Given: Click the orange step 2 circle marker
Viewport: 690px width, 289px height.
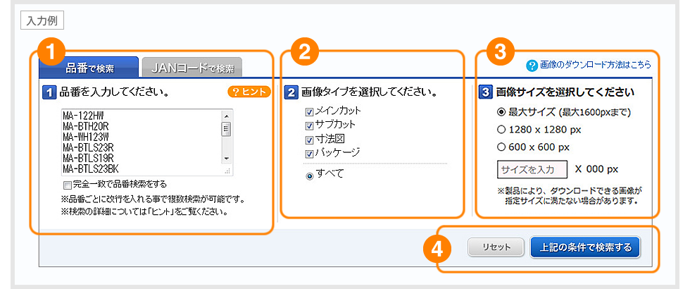Looking at the screenshot, I should click(x=304, y=51).
